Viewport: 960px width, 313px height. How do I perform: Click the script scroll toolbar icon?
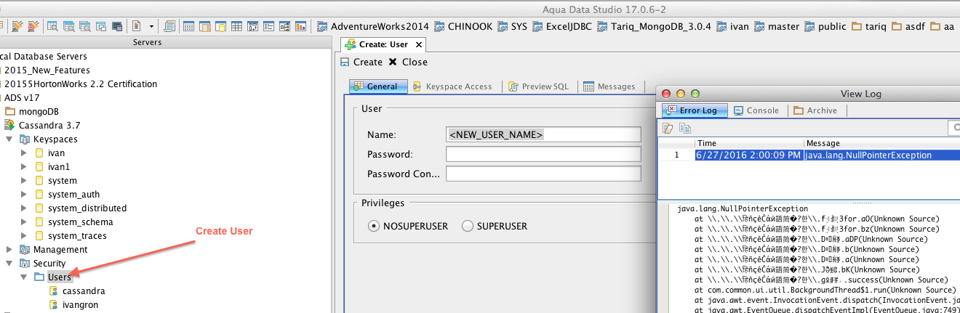pyautogui.click(x=169, y=26)
